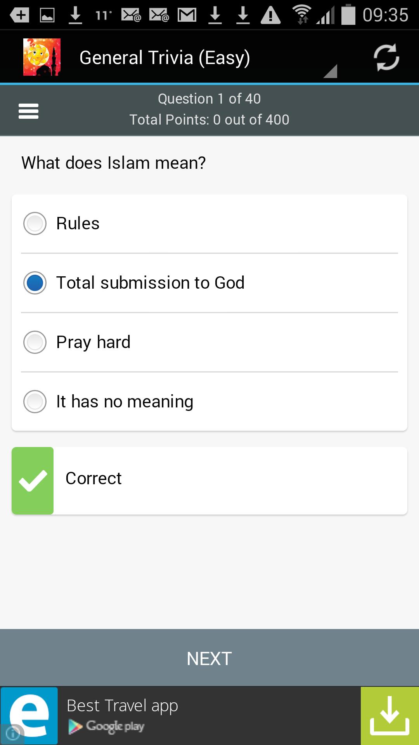
Task: Open the ad info icon
Action: point(12,734)
